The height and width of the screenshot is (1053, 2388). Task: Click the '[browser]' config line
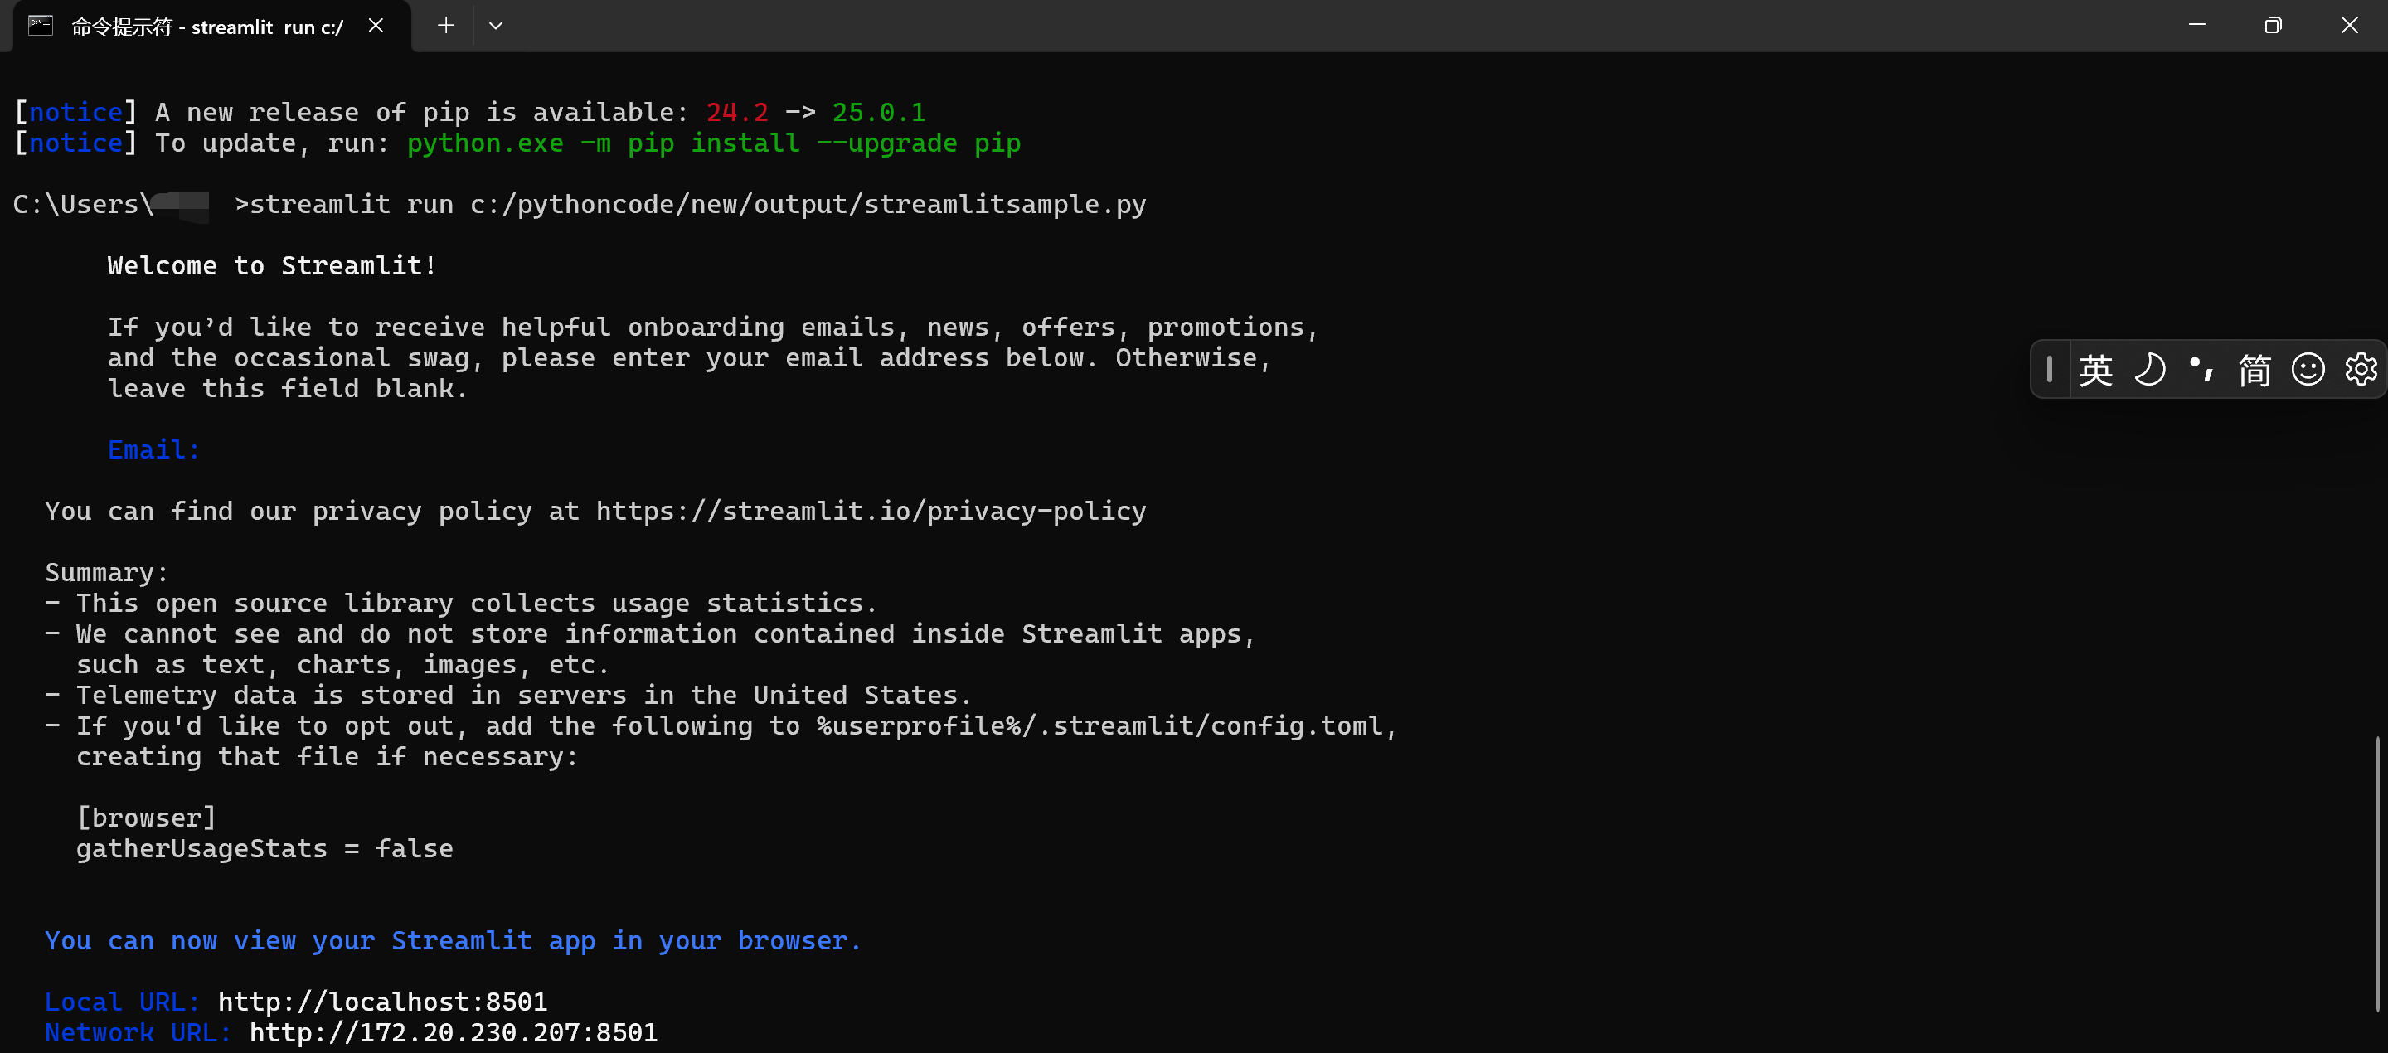(147, 818)
